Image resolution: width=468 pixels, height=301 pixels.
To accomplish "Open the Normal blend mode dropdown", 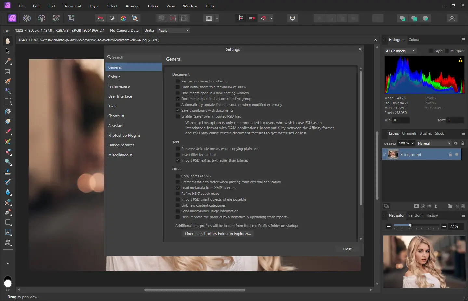I will point(434,144).
